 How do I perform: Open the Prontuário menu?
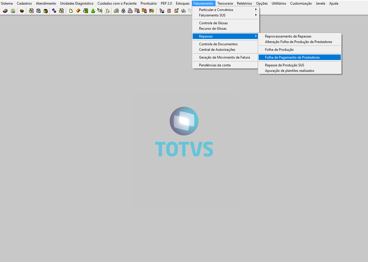(x=149, y=3)
